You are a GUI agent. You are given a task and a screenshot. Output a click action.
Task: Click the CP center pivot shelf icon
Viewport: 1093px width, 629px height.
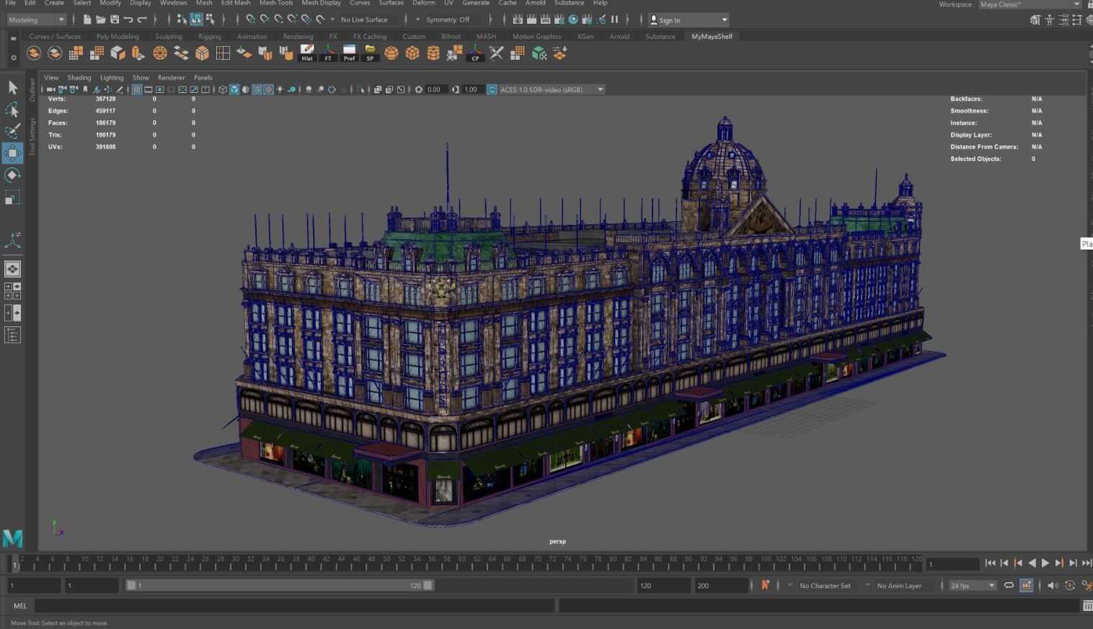coord(475,53)
